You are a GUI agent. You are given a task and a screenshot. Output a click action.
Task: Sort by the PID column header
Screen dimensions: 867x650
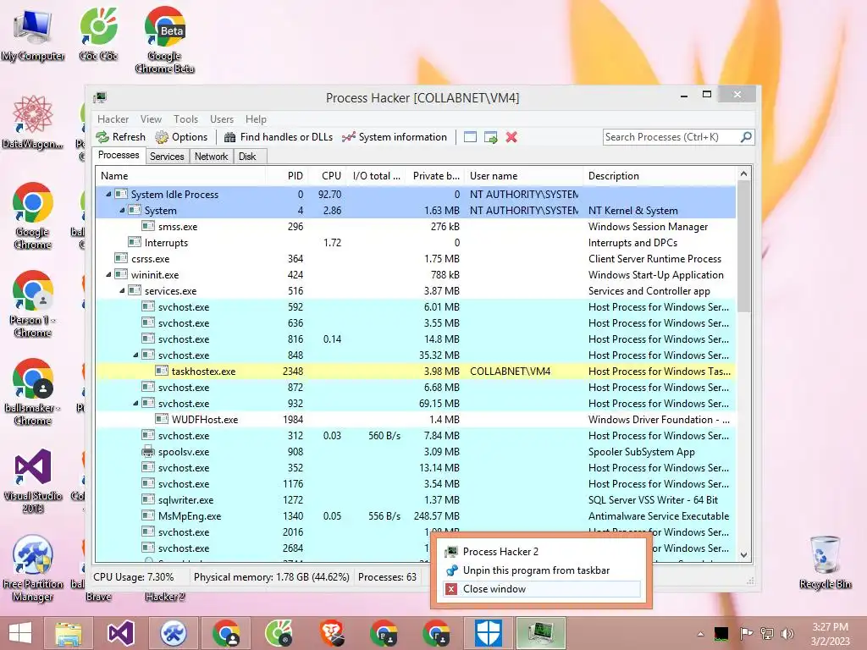[287, 176]
